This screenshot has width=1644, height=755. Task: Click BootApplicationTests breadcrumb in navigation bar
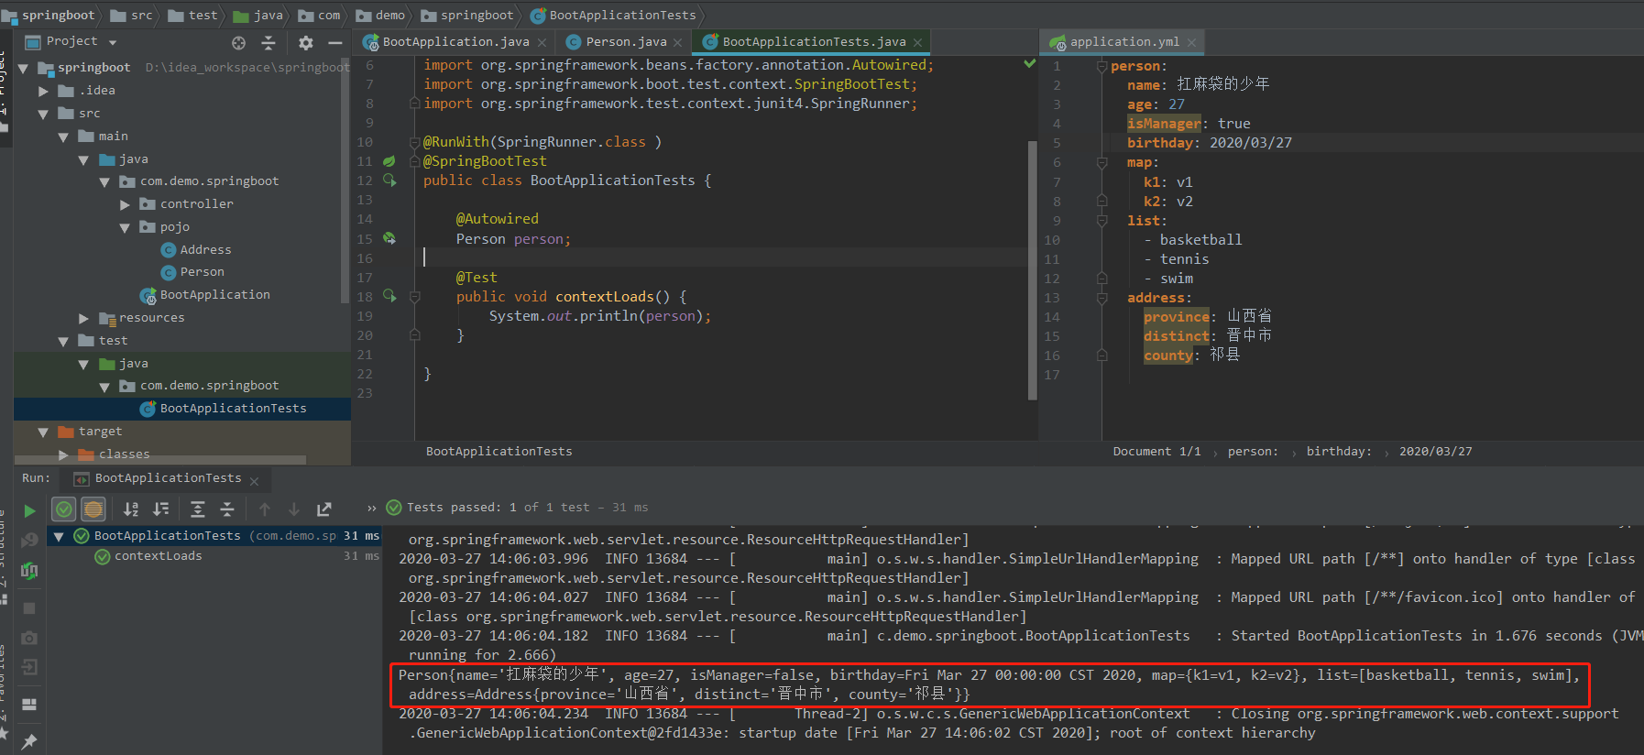(613, 15)
